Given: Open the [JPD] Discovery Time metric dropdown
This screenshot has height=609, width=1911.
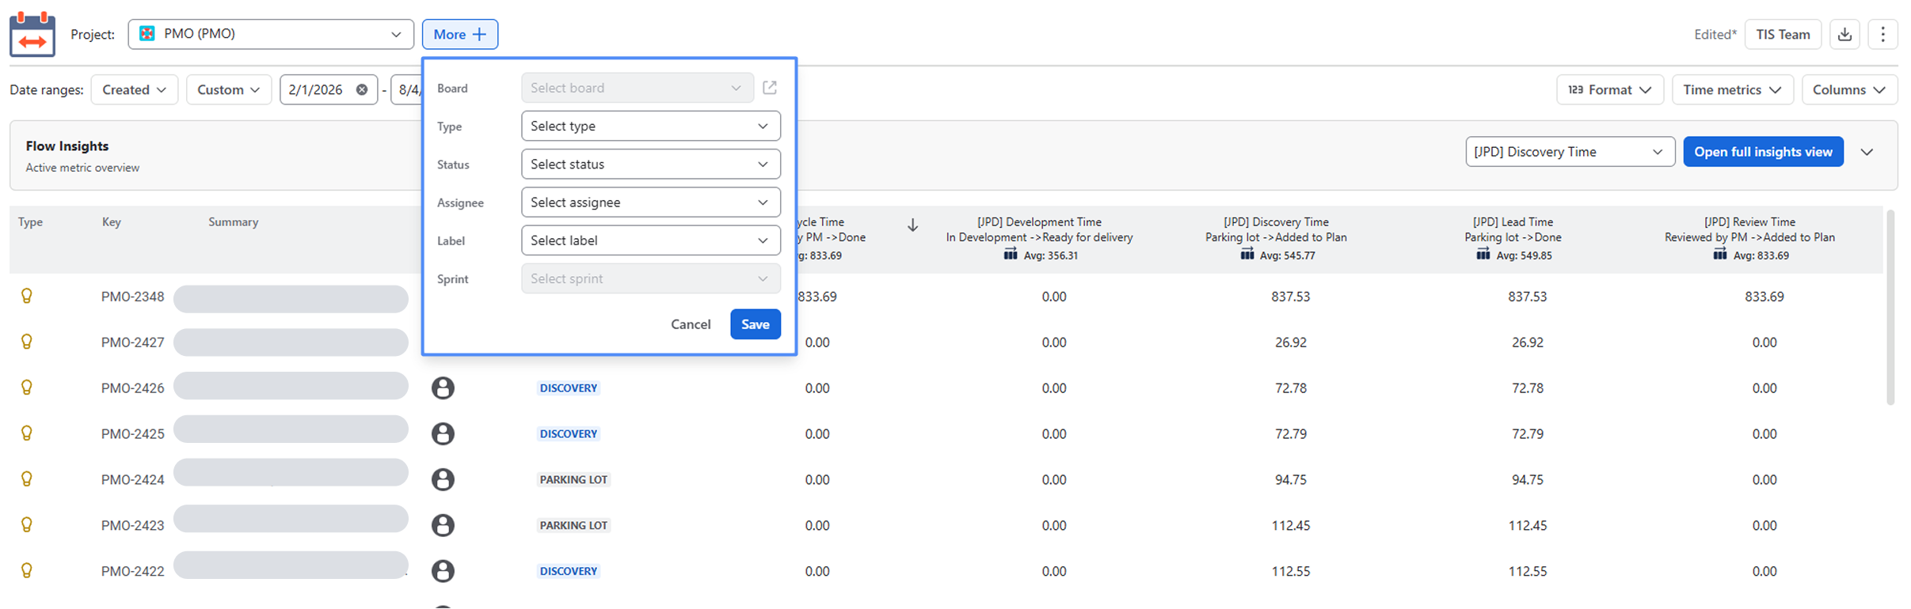Looking at the screenshot, I should coord(1570,152).
